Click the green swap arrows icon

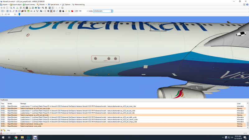click(x=69, y=11)
